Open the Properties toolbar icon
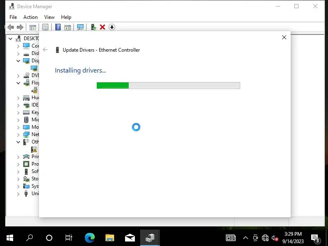Viewport: 328px width, 246px height. point(45,27)
